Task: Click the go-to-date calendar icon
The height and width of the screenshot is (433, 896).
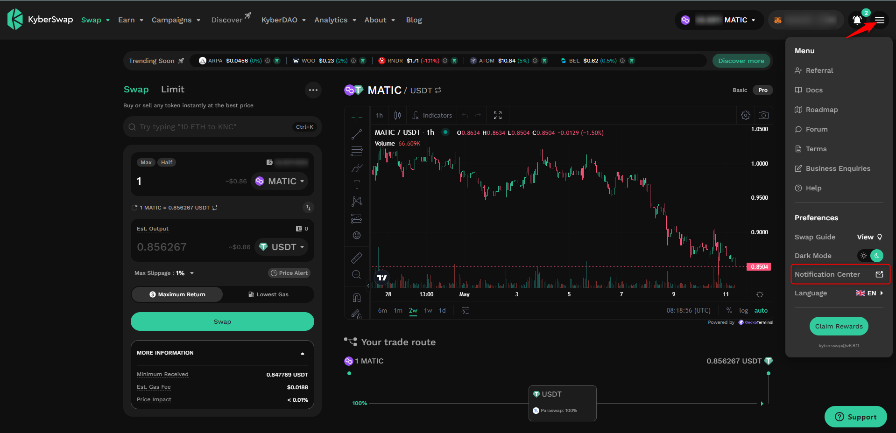Action: pyautogui.click(x=465, y=310)
